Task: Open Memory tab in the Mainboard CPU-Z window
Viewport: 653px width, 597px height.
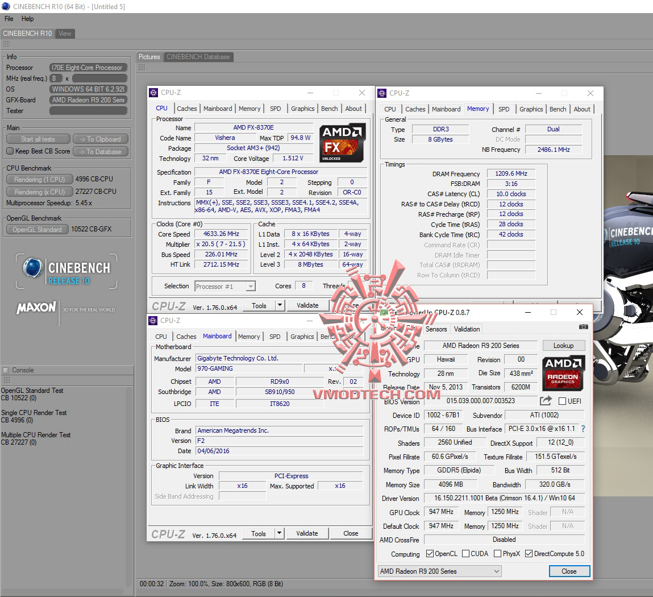Action: [x=249, y=337]
